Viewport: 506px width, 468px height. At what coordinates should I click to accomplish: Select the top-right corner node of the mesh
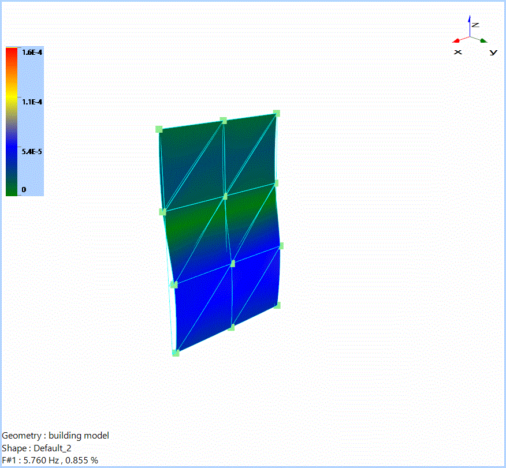[276, 114]
